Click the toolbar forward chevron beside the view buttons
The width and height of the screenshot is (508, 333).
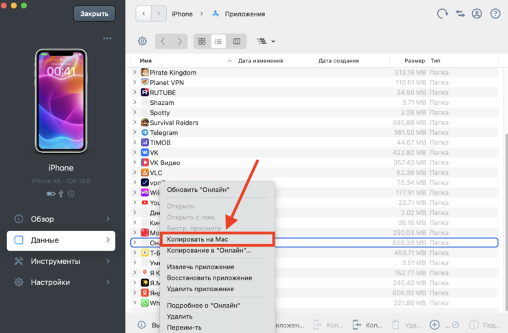[179, 41]
